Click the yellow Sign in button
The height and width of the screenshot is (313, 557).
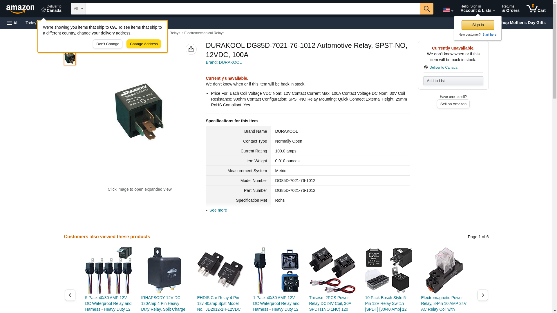[x=478, y=25]
